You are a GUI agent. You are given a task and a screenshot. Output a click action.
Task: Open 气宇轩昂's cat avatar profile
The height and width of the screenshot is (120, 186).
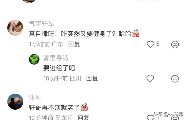pos(15,28)
